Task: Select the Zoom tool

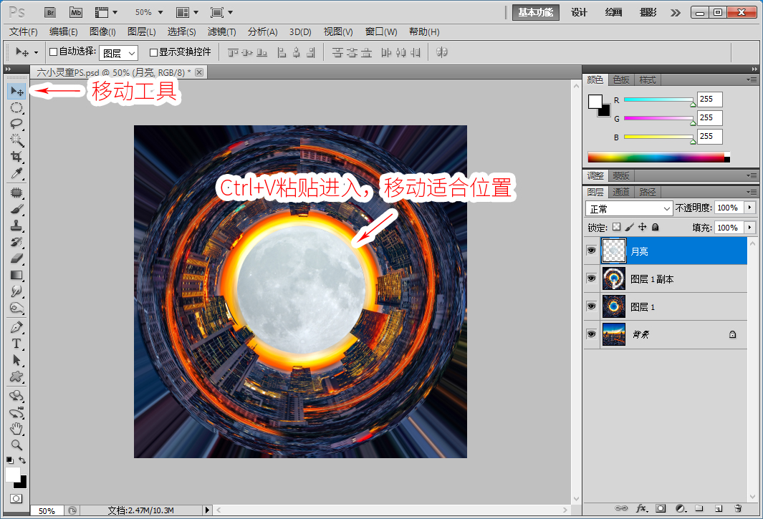Action: coord(16,445)
